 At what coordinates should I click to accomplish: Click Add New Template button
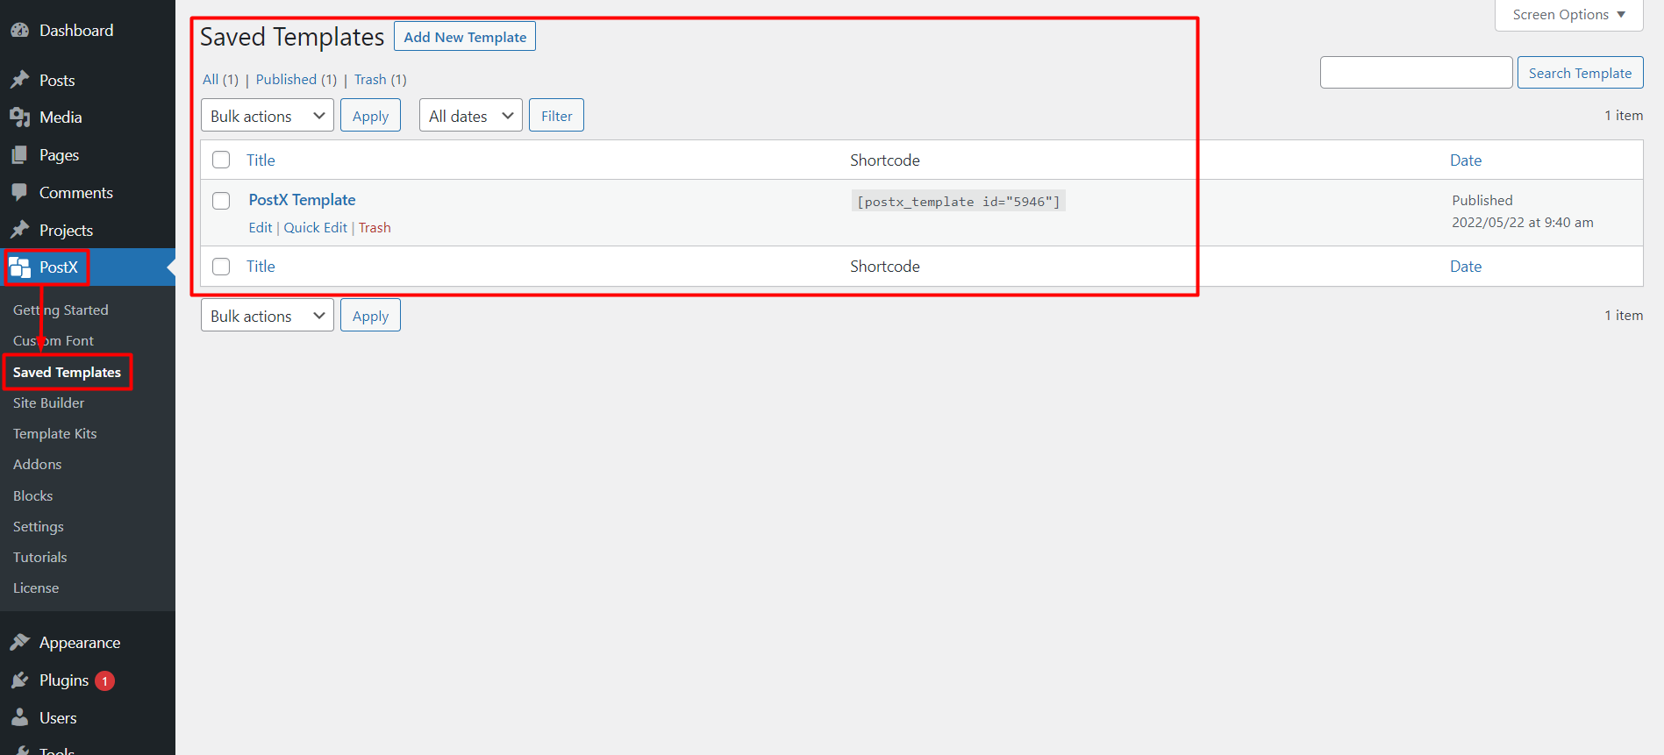[x=465, y=37]
